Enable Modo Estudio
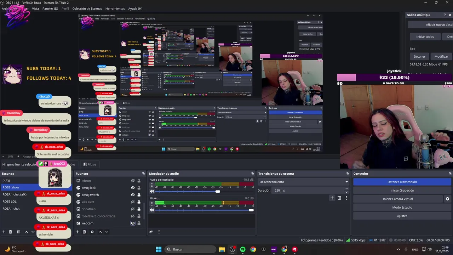 pyautogui.click(x=402, y=208)
